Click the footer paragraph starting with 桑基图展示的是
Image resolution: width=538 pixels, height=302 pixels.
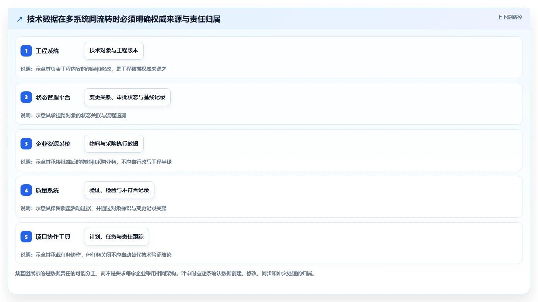(x=166, y=273)
